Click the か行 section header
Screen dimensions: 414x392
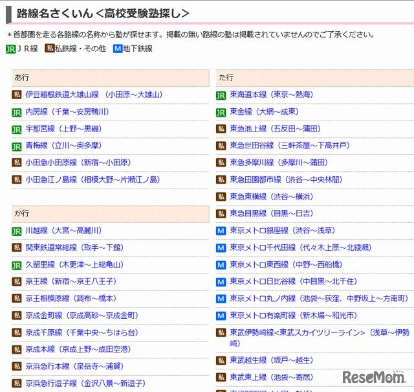pos(111,214)
